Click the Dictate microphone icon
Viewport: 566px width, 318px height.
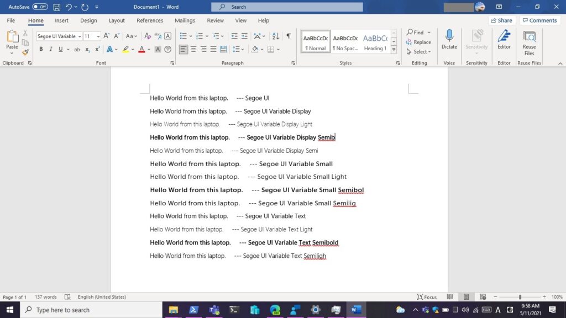(x=449, y=40)
